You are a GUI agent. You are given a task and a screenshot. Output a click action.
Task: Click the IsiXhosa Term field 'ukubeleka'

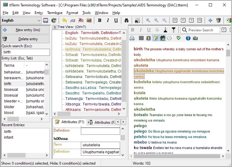pyautogui.click(x=100, y=145)
